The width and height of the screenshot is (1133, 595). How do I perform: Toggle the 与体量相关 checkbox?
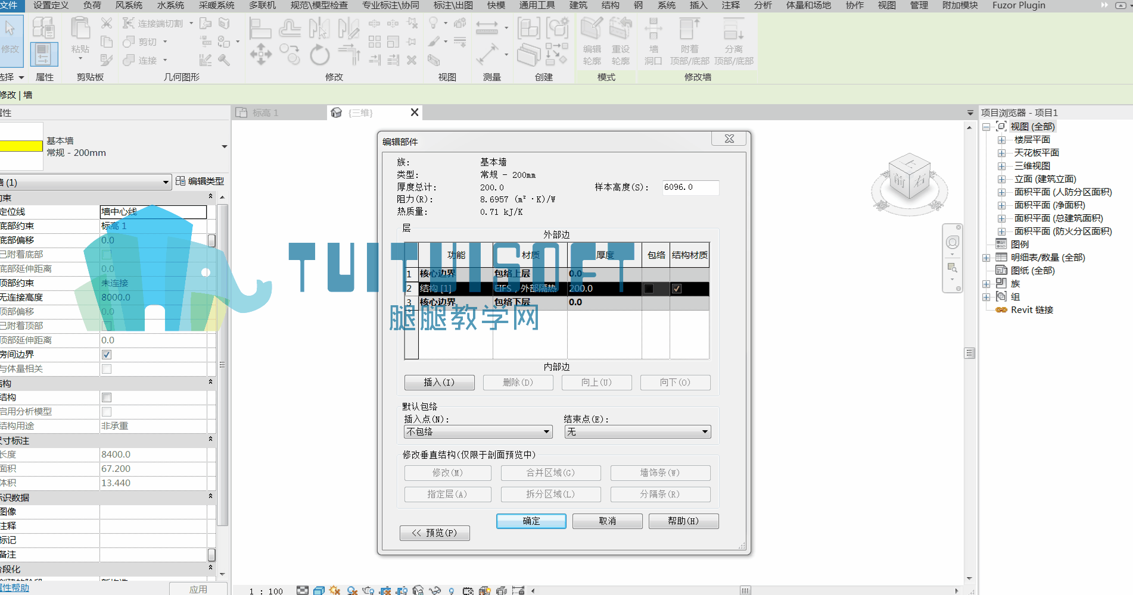(107, 369)
